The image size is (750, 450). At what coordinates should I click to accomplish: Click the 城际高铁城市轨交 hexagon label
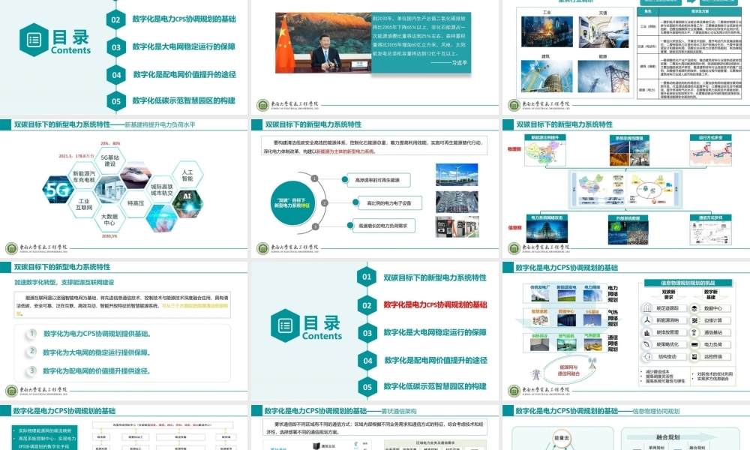coord(162,190)
